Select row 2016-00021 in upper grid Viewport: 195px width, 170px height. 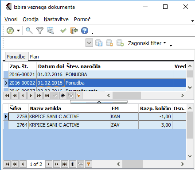click(x=95, y=74)
